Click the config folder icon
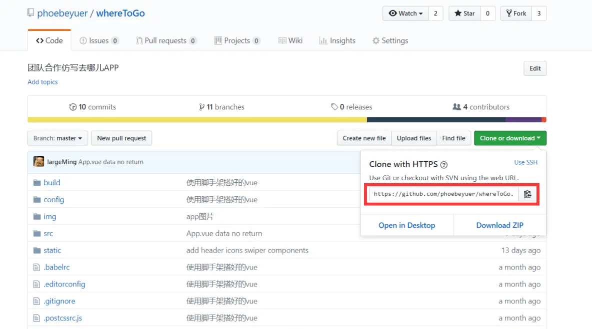The image size is (592, 329). pos(36,200)
